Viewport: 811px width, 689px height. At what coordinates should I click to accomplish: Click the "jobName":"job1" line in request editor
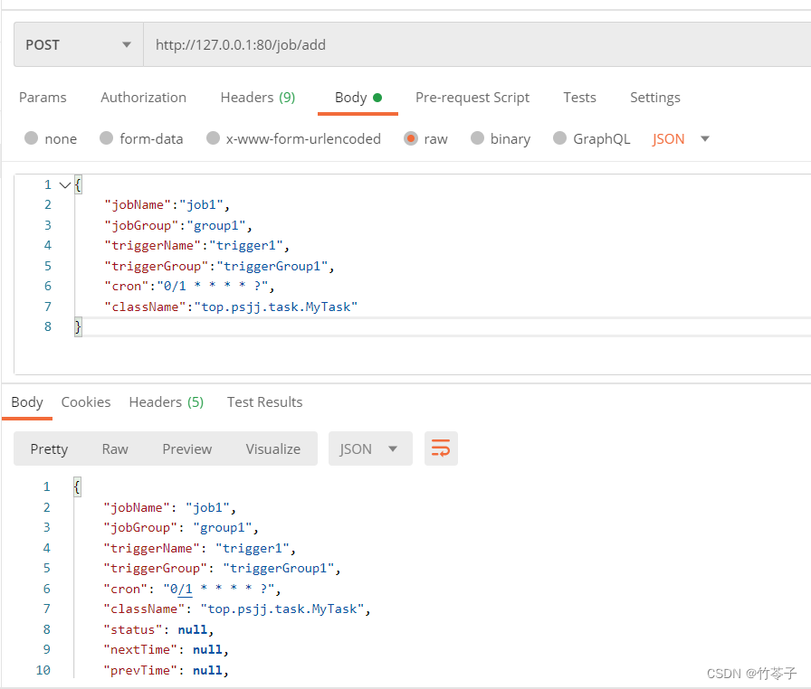[x=167, y=205]
